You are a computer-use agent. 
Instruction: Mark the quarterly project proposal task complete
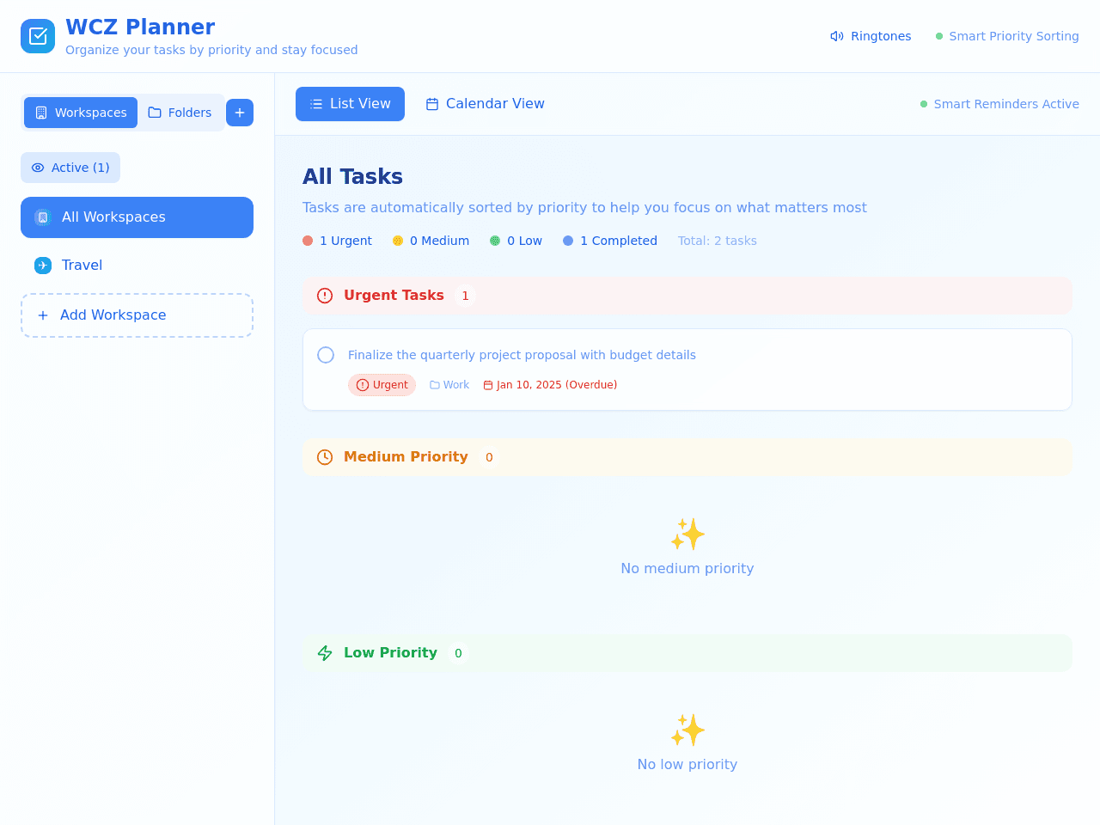pos(326,355)
